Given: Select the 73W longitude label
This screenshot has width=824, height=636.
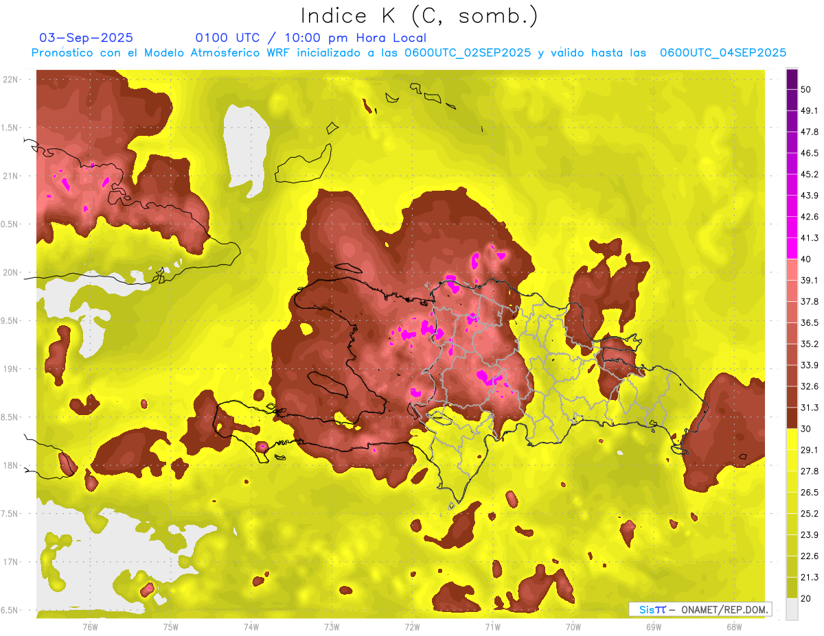Looking at the screenshot, I should tap(332, 626).
